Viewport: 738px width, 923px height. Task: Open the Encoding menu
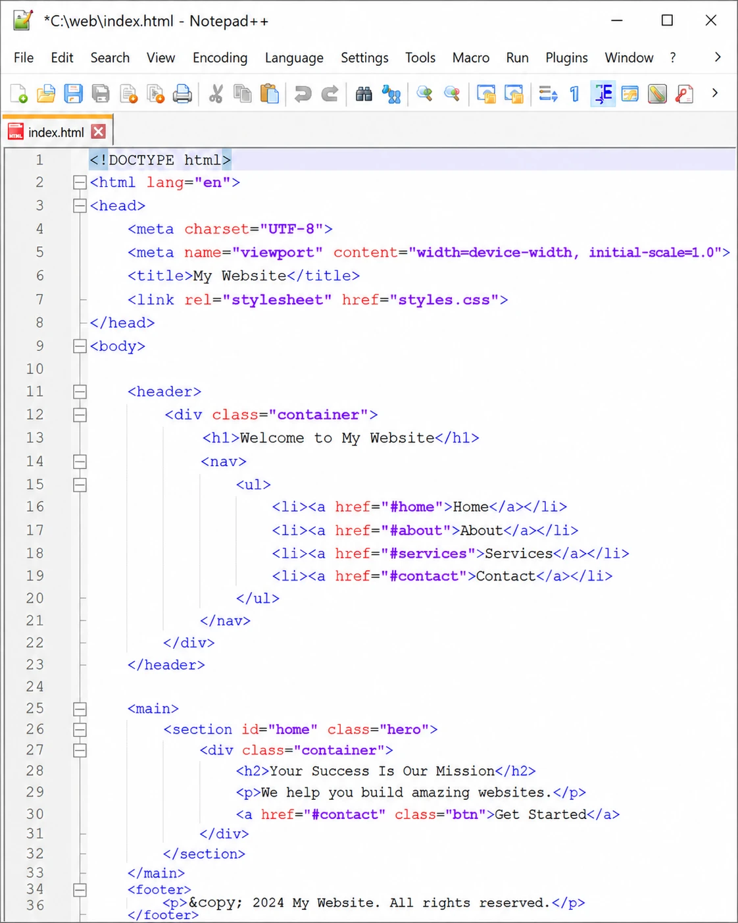[x=220, y=58]
